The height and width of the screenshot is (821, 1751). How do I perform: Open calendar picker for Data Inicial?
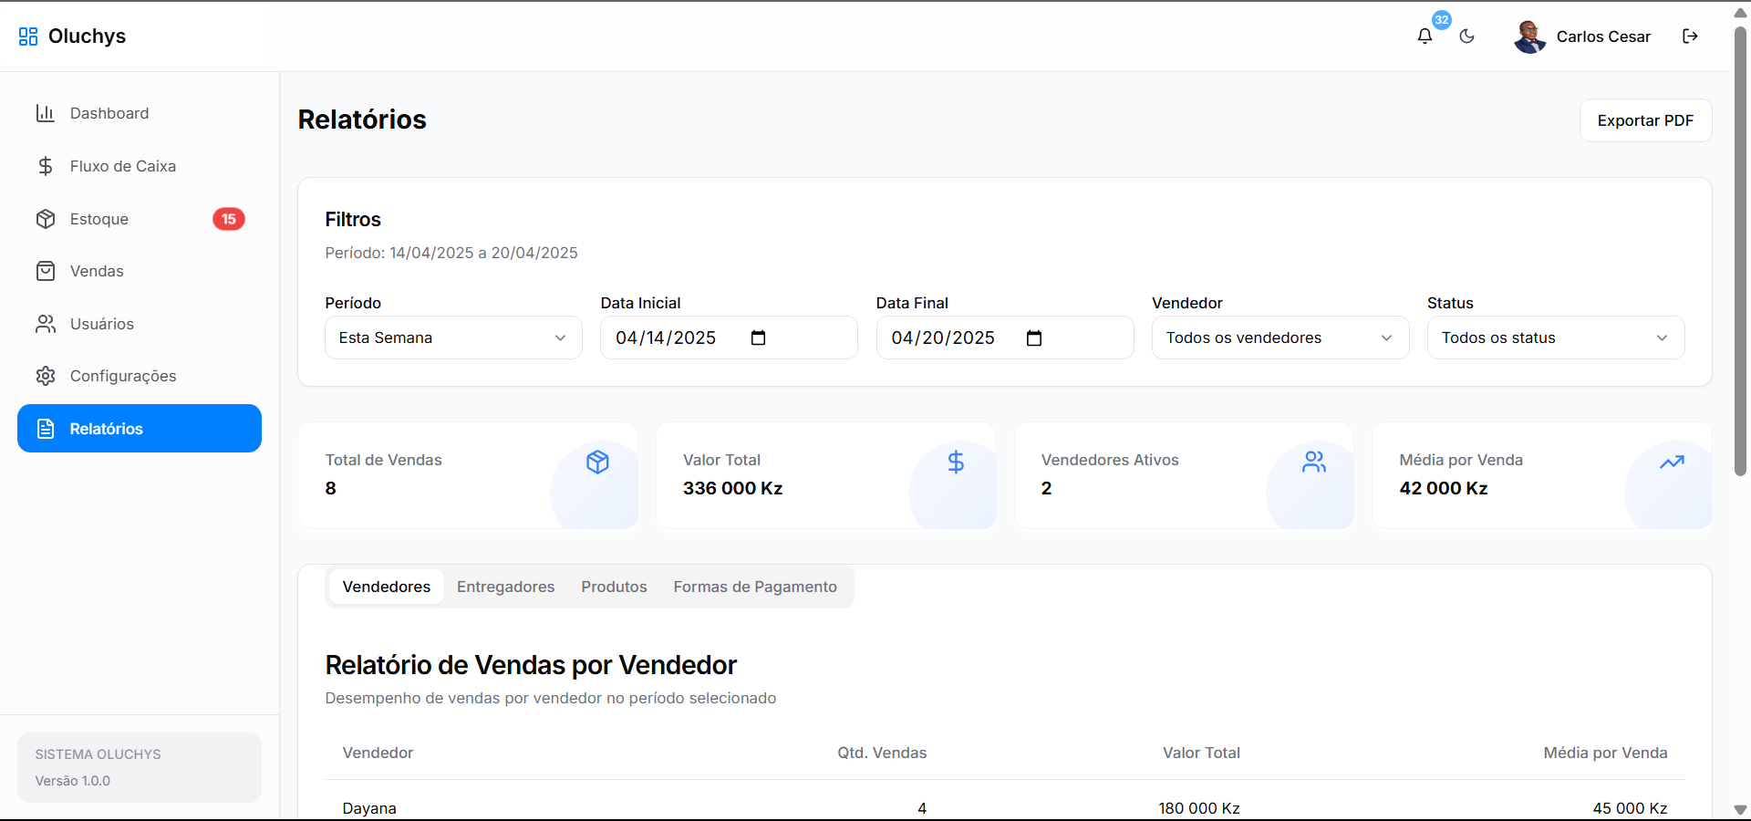(758, 338)
